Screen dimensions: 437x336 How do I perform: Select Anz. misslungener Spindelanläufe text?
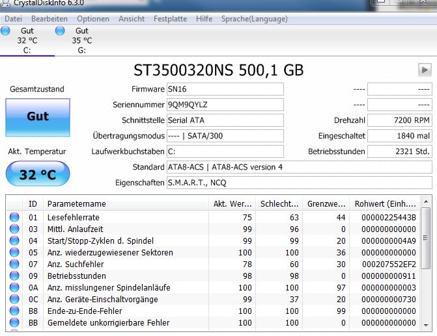[109, 287]
